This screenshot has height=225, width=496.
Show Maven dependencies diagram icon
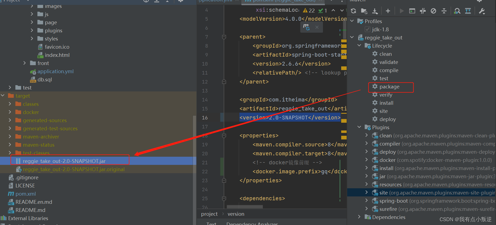(457, 11)
